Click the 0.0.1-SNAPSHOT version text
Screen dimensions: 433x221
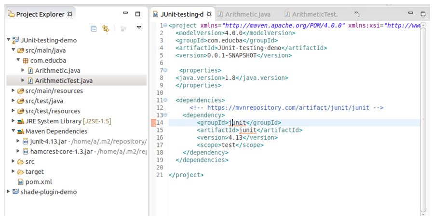point(232,55)
